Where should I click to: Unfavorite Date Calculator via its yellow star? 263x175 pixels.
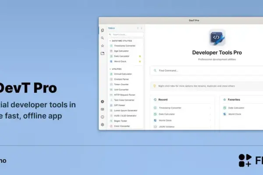point(140,56)
